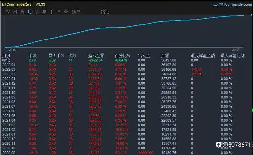Viewport: 253px width, 155px height.
Task: Open the 备 tab
Action: [x=66, y=12]
